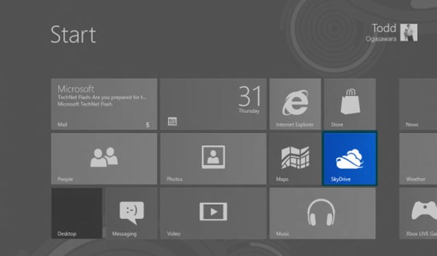The height and width of the screenshot is (256, 437).
Task: Open the Calendar tile showing 31 Thursday
Action: coord(213,104)
